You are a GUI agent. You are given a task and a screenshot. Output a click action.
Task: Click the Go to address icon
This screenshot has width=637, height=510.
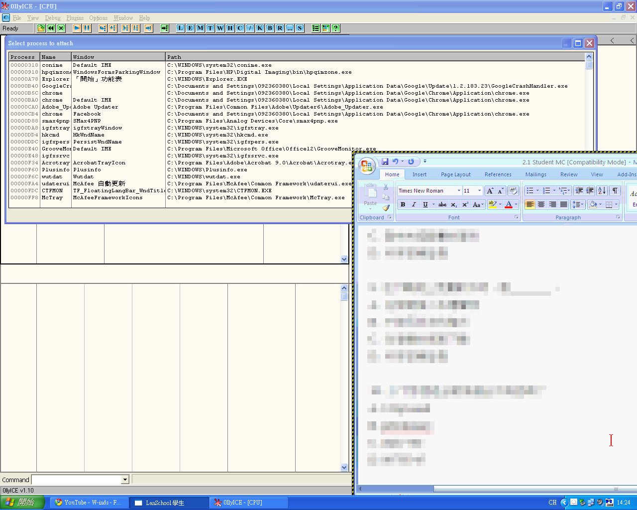point(165,28)
